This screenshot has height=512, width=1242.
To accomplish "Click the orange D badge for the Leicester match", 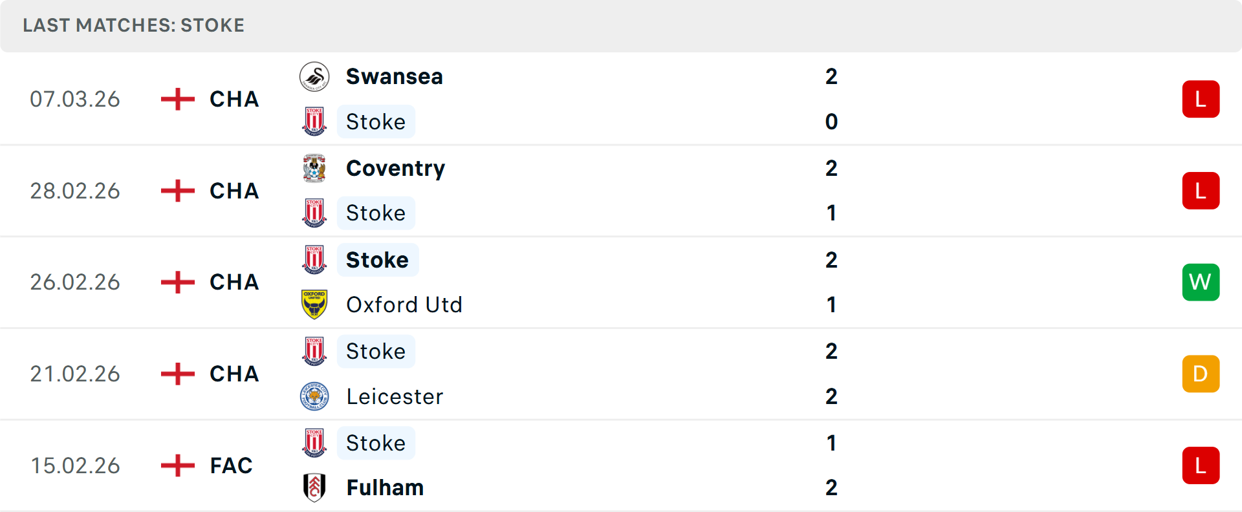I will (x=1201, y=374).
